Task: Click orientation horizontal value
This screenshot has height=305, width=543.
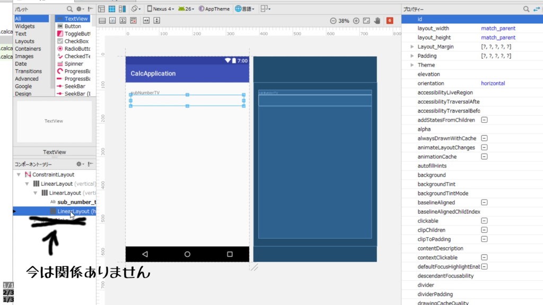Action: coord(493,83)
